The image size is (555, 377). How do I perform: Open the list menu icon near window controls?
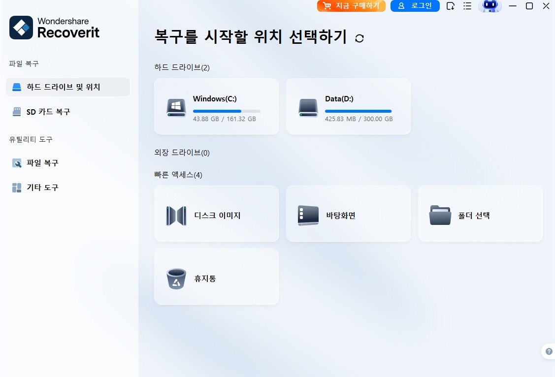467,7
